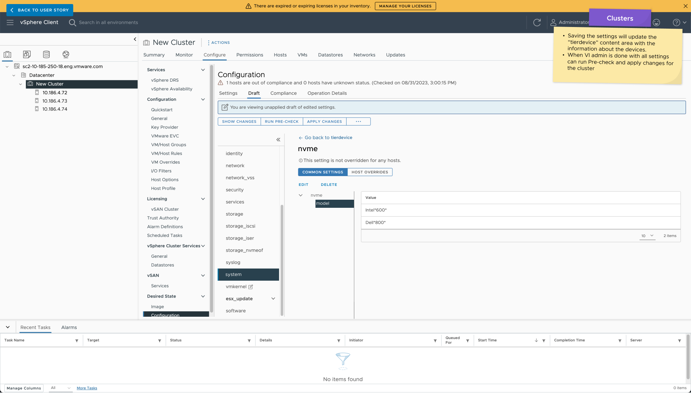Viewport: 691px width, 393px height.
Task: Click the refresh icon in top bar
Action: click(x=537, y=23)
